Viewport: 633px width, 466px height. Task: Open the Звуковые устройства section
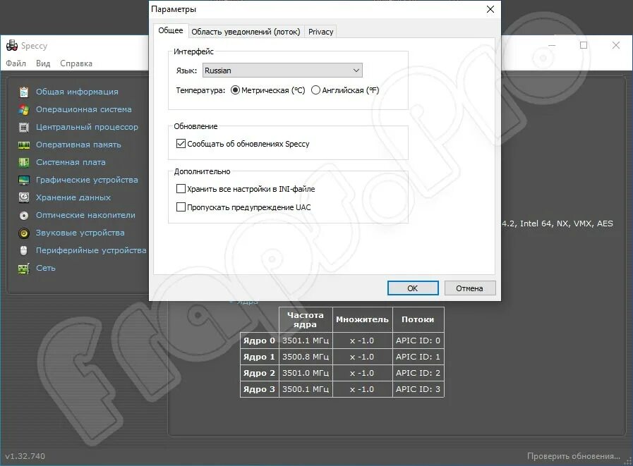click(80, 233)
